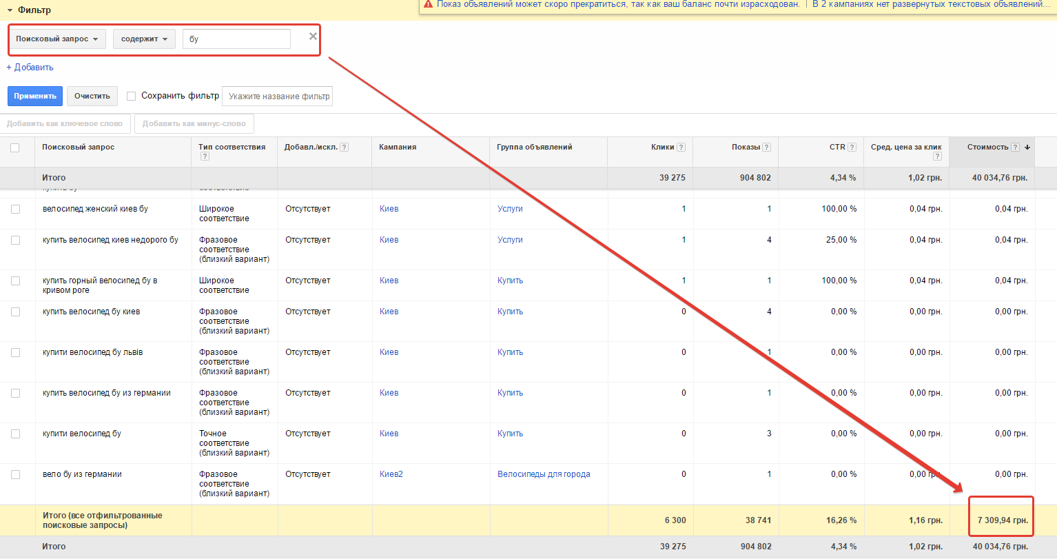Open help icon next to Клики
This screenshot has width=1057, height=559.
coord(681,147)
